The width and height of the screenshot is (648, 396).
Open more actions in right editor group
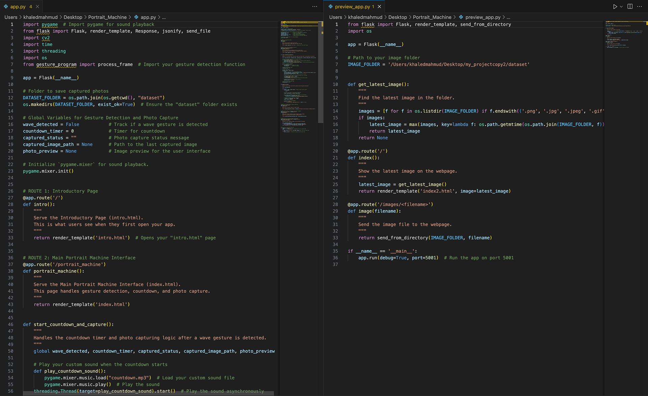pyautogui.click(x=640, y=6)
